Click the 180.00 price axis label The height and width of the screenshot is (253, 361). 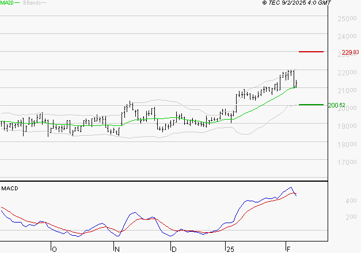(x=347, y=144)
